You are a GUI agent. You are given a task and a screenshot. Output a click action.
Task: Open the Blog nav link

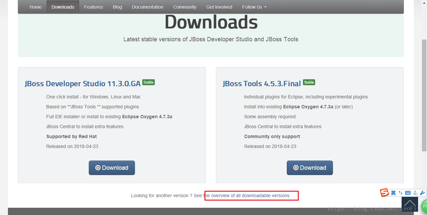[117, 7]
